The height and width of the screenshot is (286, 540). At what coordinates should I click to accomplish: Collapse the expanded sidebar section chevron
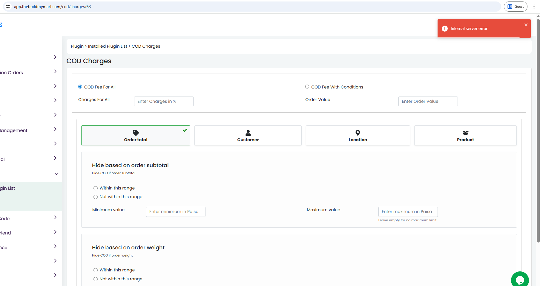[x=56, y=174]
